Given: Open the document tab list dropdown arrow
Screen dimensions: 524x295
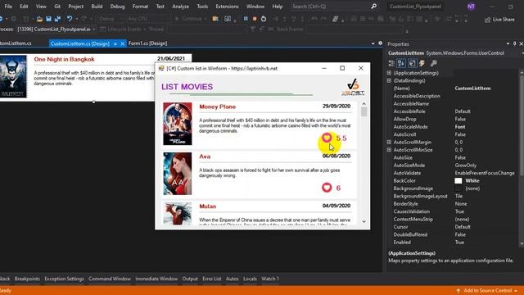Looking at the screenshot, I should (x=373, y=43).
